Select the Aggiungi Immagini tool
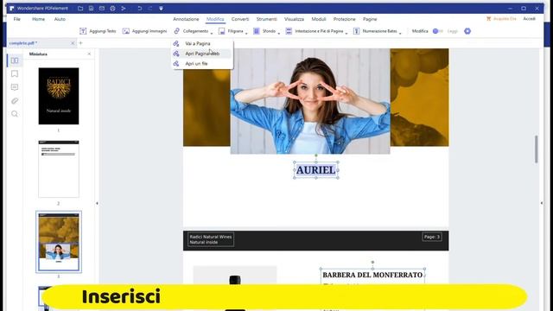Screen dimensions: 553x311 (144, 31)
